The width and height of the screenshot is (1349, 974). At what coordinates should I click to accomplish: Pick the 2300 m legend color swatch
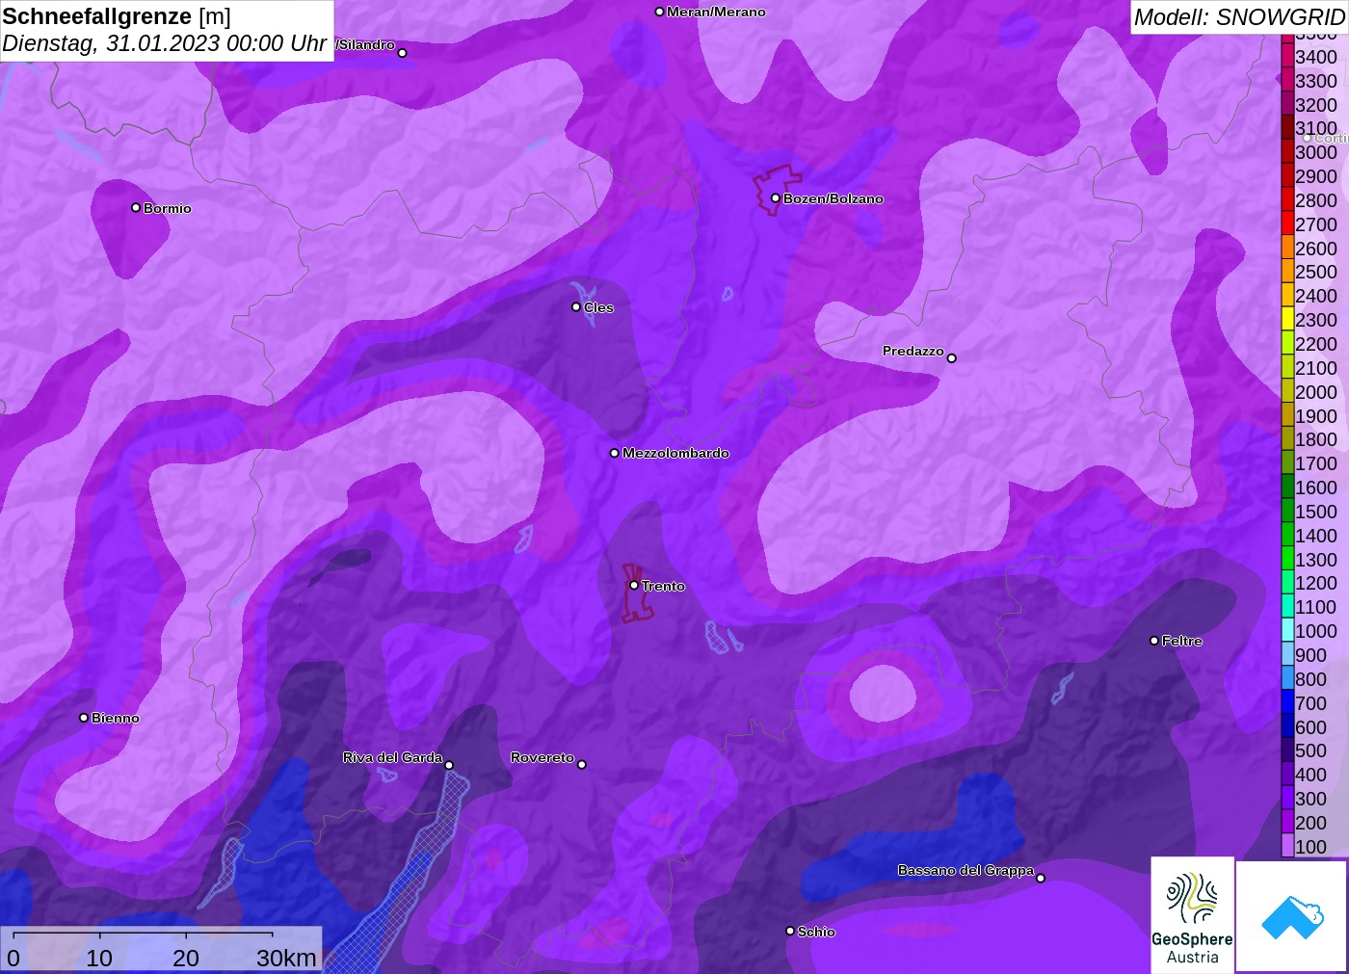1287,320
